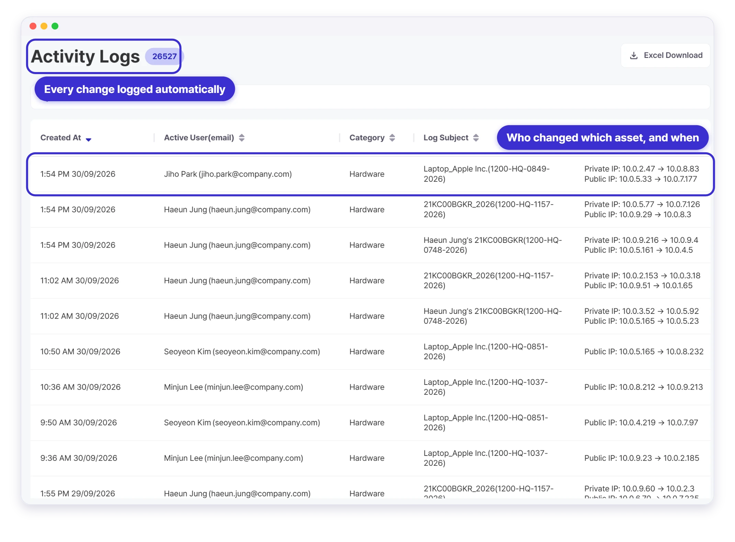735x542 pixels.
Task: Click the Active User(email) header label
Action: tap(199, 138)
